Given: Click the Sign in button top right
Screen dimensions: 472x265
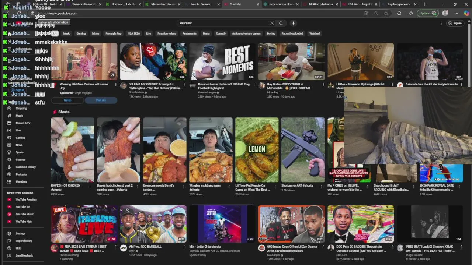Looking at the screenshot, I should [455, 23].
